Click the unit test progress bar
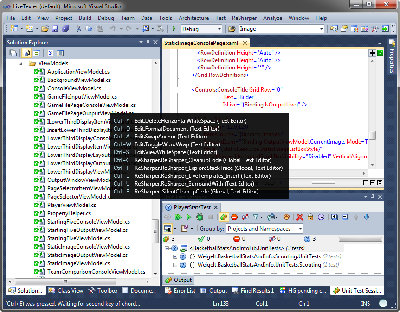Viewport: 400px width, 312px height. coord(361,239)
